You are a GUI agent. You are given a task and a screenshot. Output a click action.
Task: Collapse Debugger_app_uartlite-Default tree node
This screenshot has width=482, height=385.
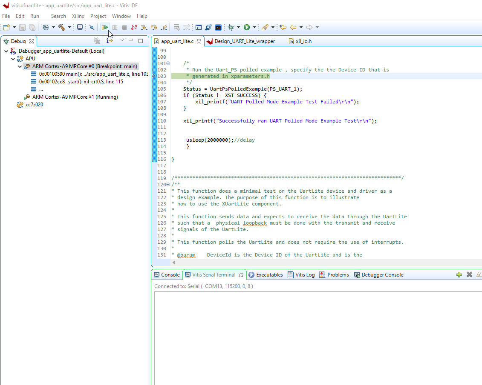click(x=6, y=51)
